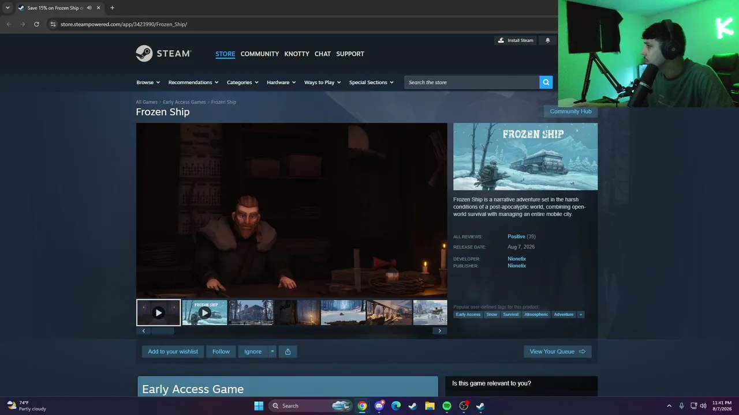Open the SUPPORT menu item
The height and width of the screenshot is (415, 739).
pos(350,54)
